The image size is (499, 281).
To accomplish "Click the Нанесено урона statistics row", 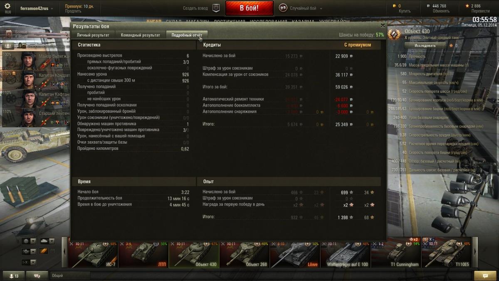I will point(133,74).
